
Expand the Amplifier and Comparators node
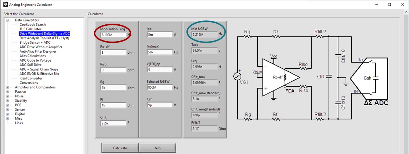coord(7,87)
